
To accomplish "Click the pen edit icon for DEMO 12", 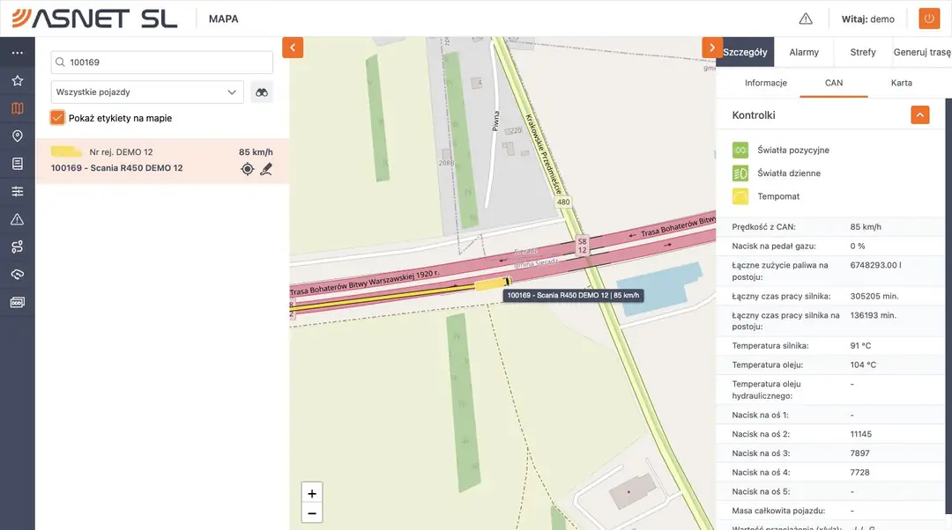I will click(x=266, y=169).
